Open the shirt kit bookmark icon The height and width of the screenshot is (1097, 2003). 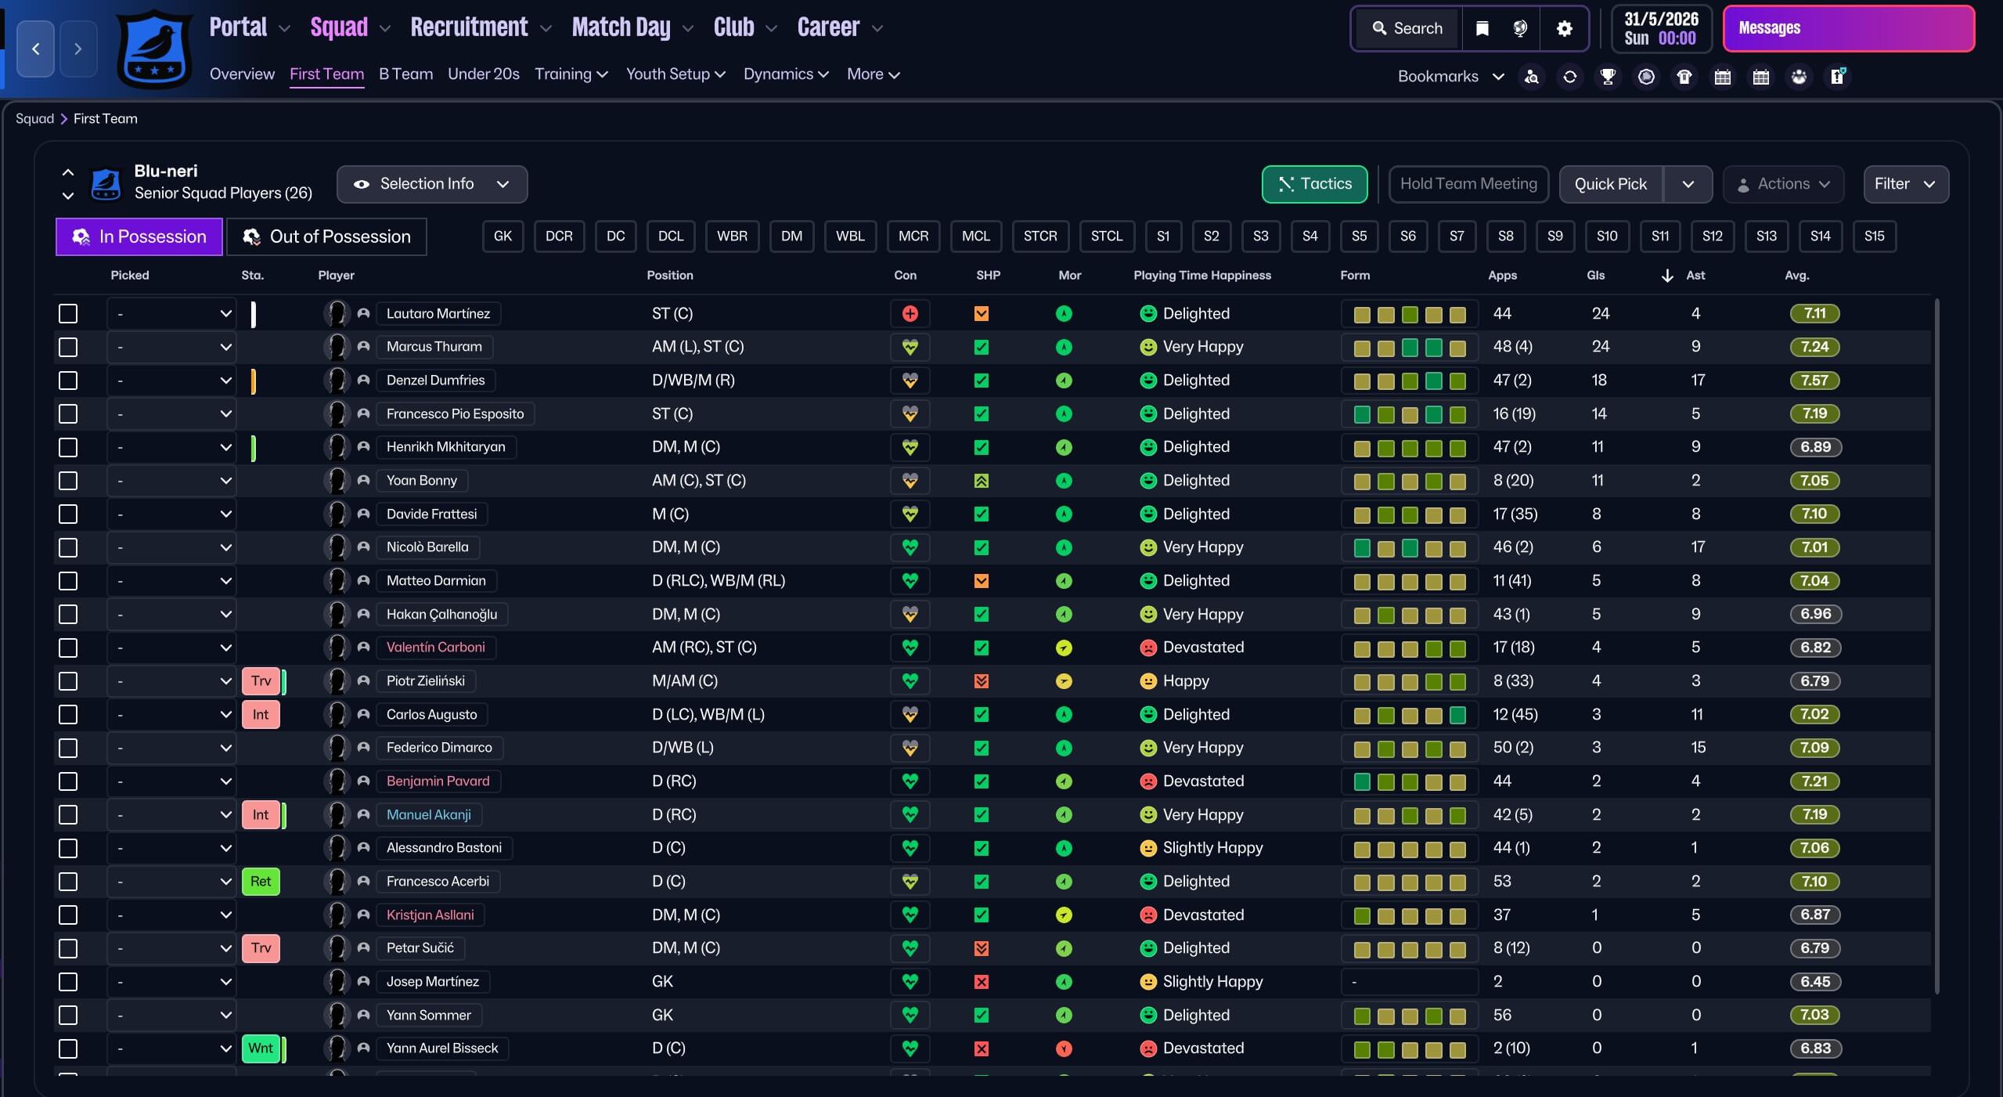click(x=1684, y=77)
